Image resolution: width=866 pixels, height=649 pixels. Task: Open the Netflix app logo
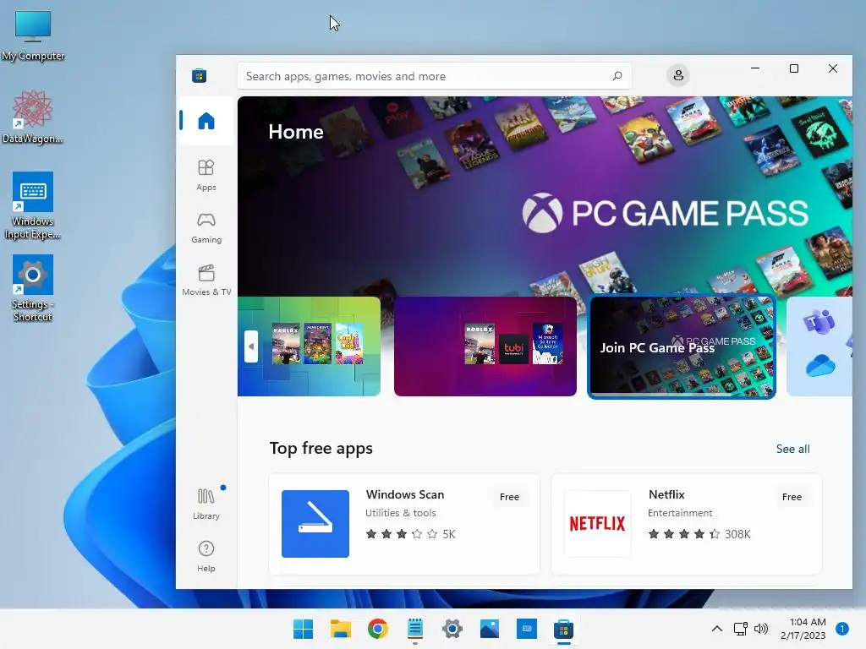598,524
